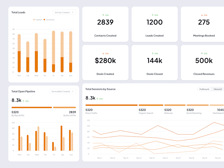
Task: Click the 2839 By Bot value
Action: 73,112
